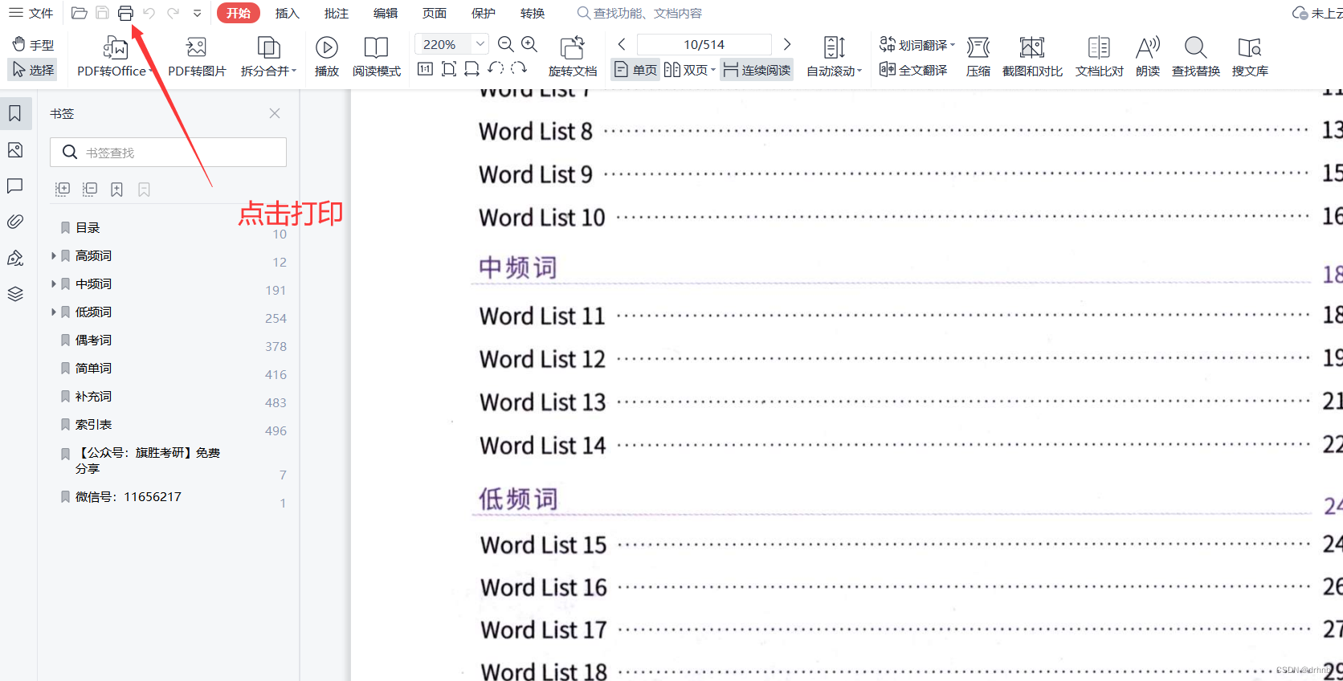Click the 朗读 read-aloud tool
The width and height of the screenshot is (1343, 681).
1148,56
